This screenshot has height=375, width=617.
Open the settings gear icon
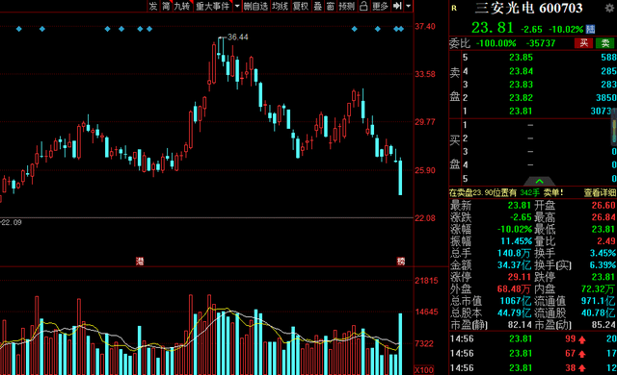(609, 8)
